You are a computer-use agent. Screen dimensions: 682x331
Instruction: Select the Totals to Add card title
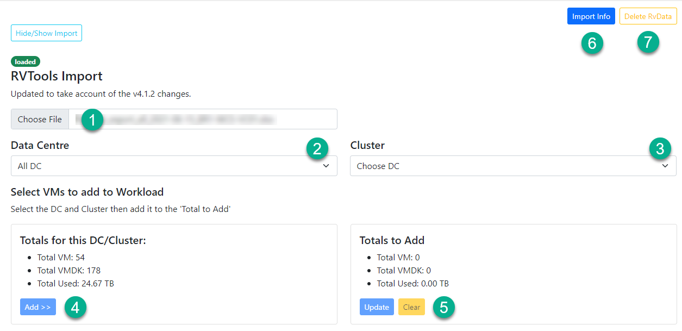pyautogui.click(x=392, y=240)
